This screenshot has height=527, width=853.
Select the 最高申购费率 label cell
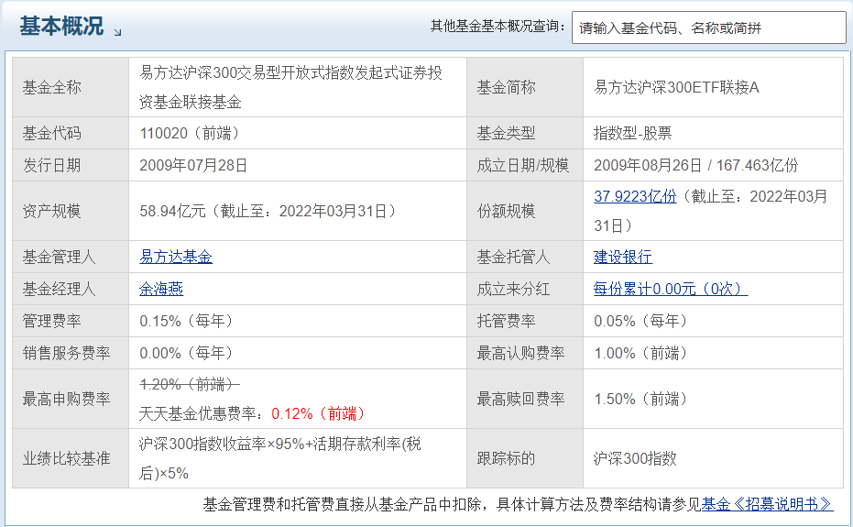click(x=71, y=399)
